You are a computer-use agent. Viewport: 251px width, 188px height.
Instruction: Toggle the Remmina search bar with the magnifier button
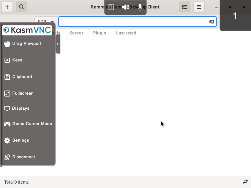pyautogui.click(x=22, y=7)
